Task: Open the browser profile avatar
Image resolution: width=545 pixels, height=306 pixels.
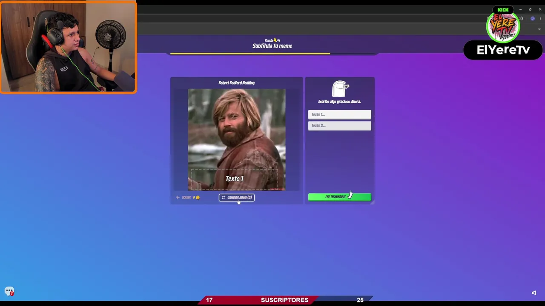Action: (533, 19)
